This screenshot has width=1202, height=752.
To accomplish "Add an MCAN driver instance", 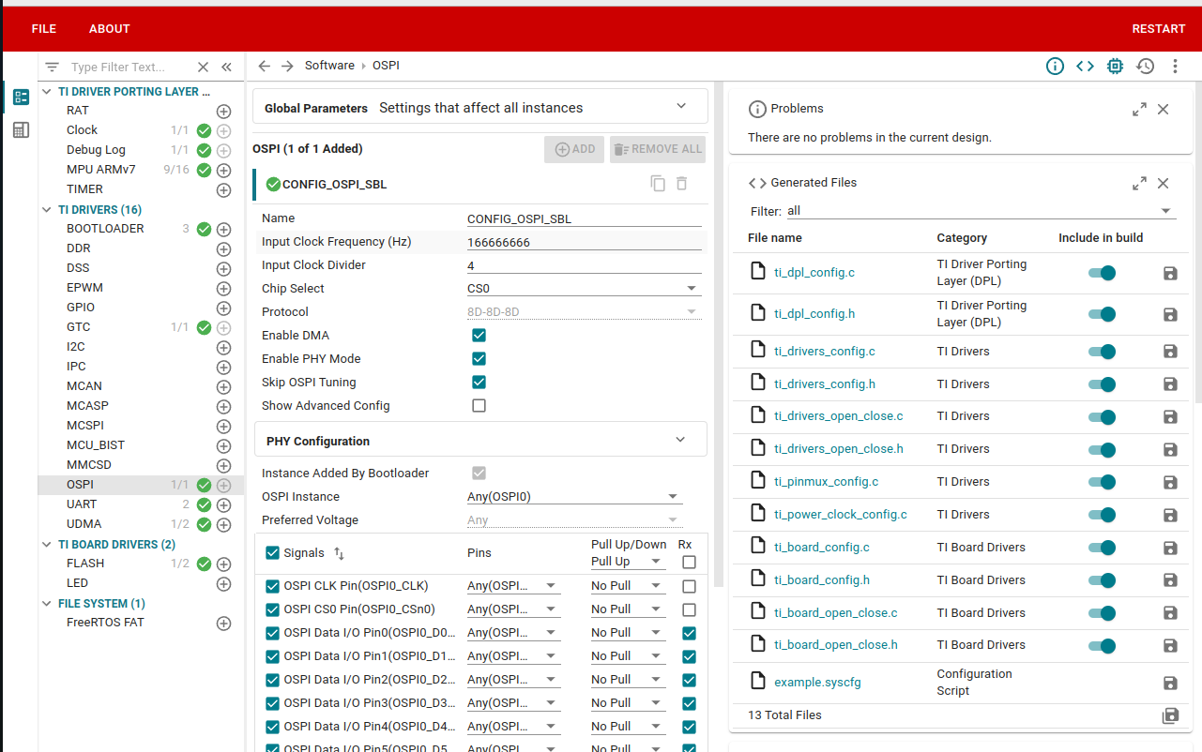I will click(223, 386).
